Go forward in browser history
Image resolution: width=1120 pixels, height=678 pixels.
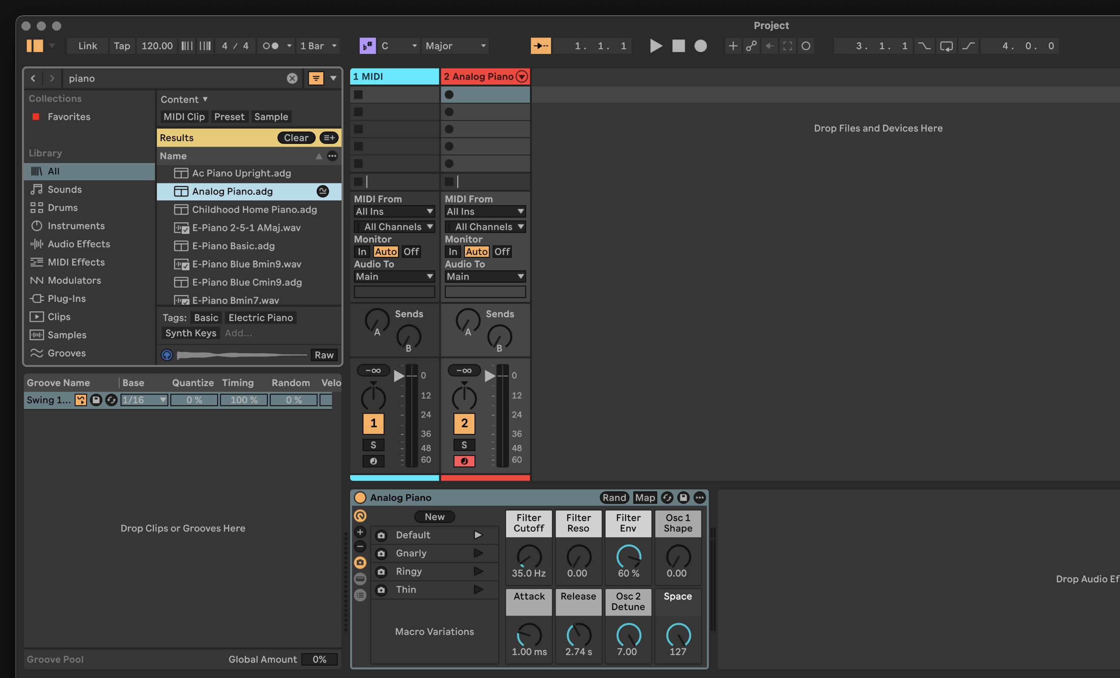52,78
